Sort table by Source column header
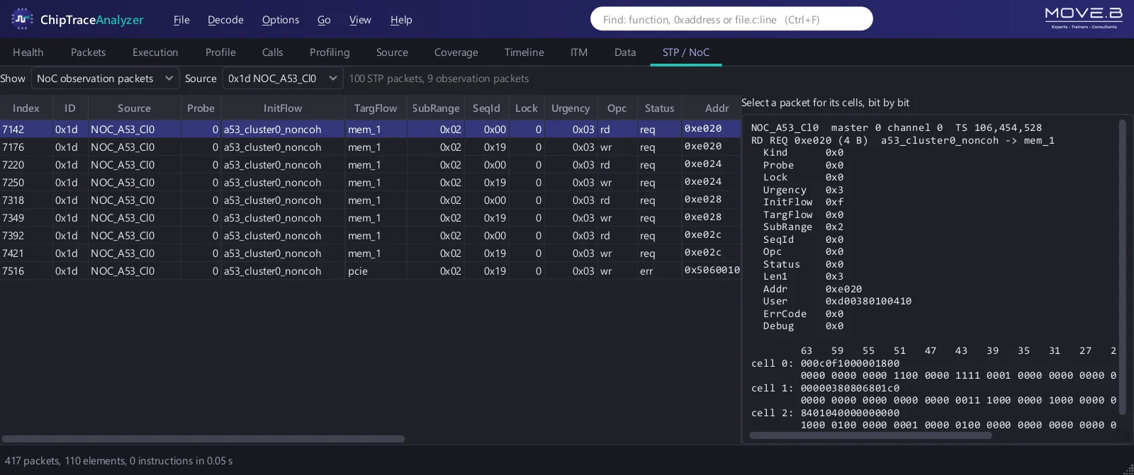The image size is (1134, 475). (134, 108)
